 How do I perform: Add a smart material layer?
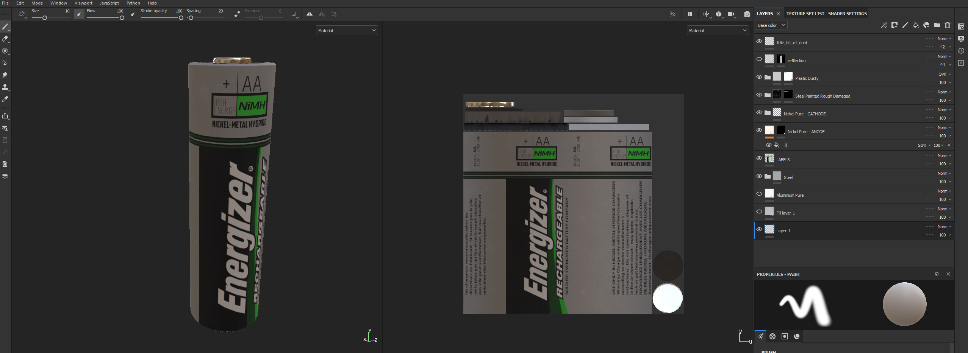pos(926,25)
